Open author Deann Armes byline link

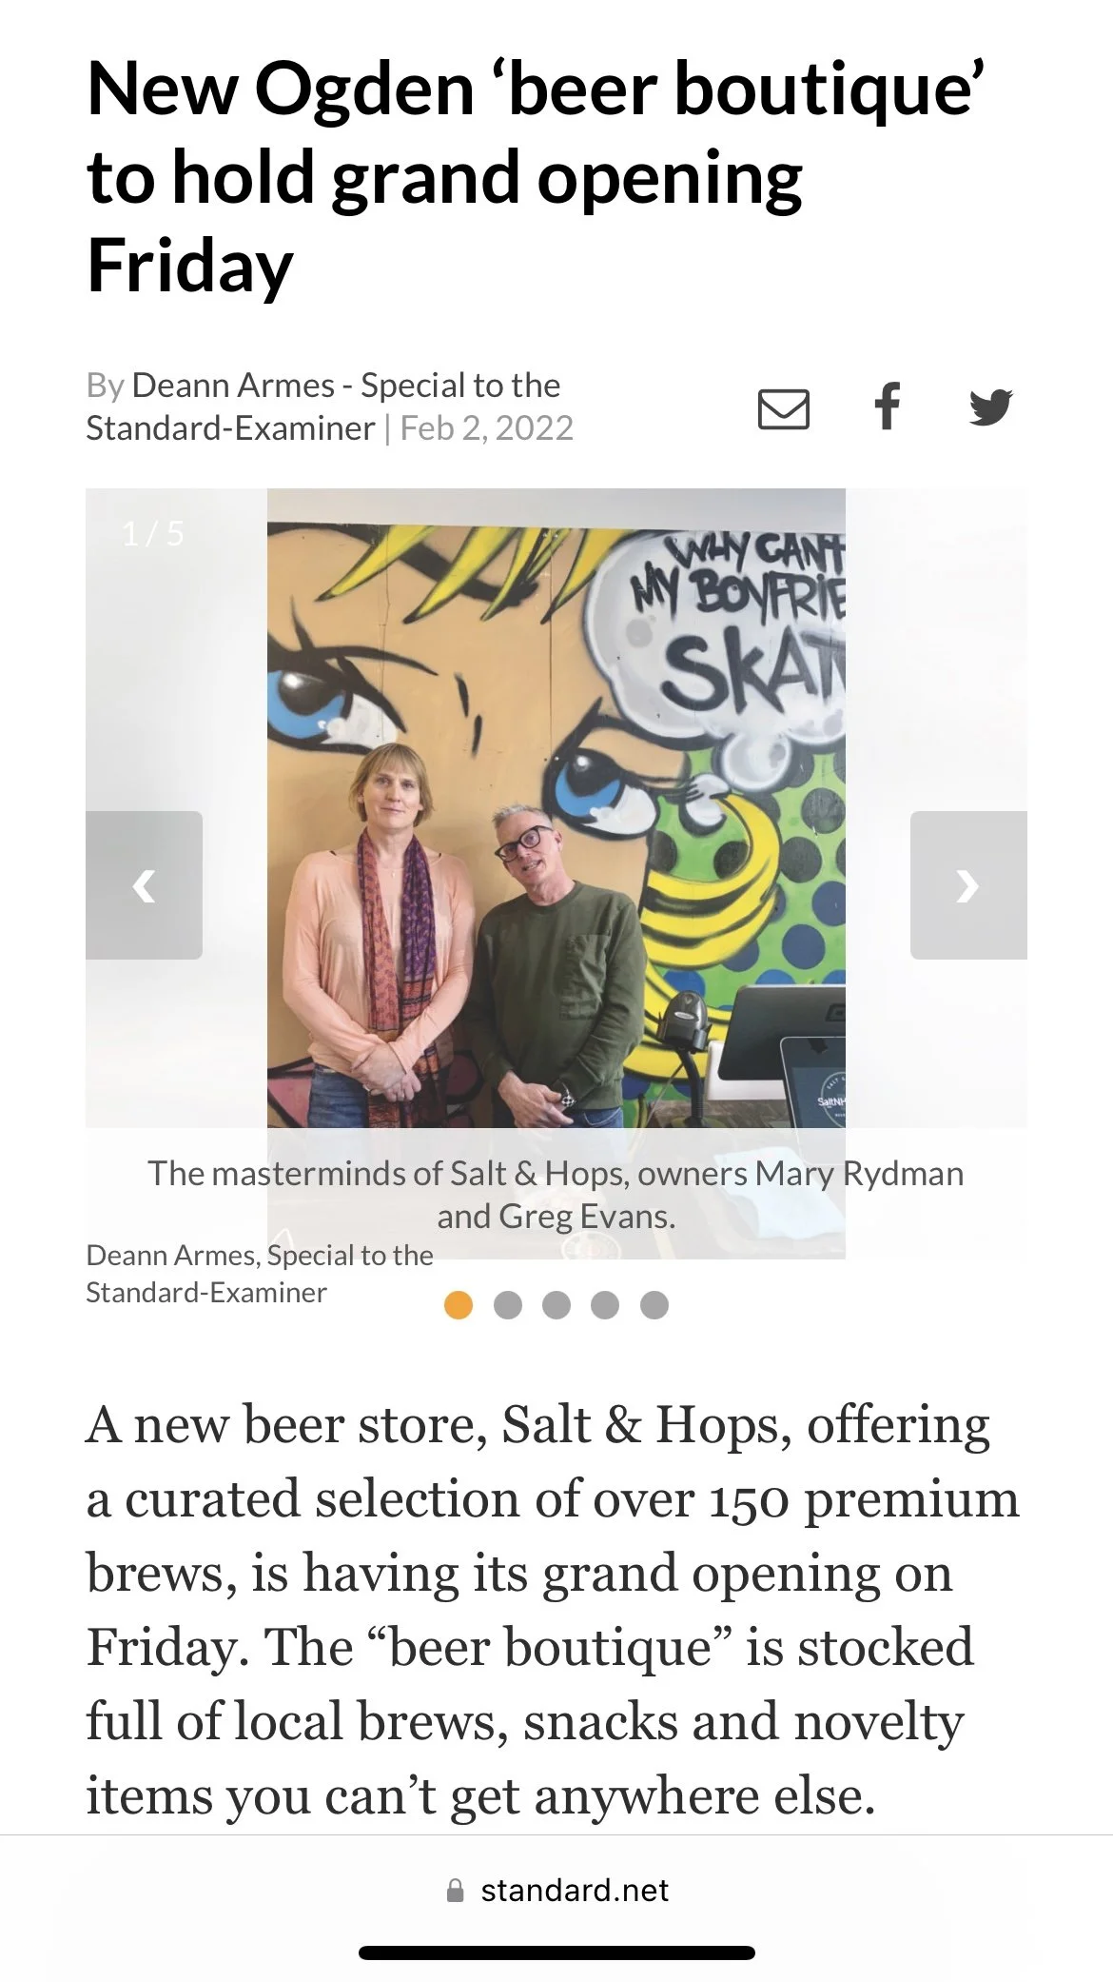tap(233, 386)
